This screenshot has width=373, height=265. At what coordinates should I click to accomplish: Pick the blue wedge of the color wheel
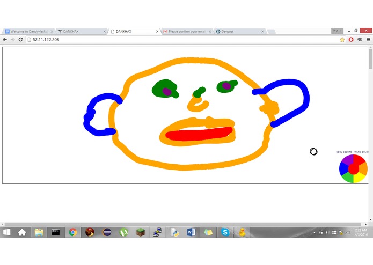343,168
